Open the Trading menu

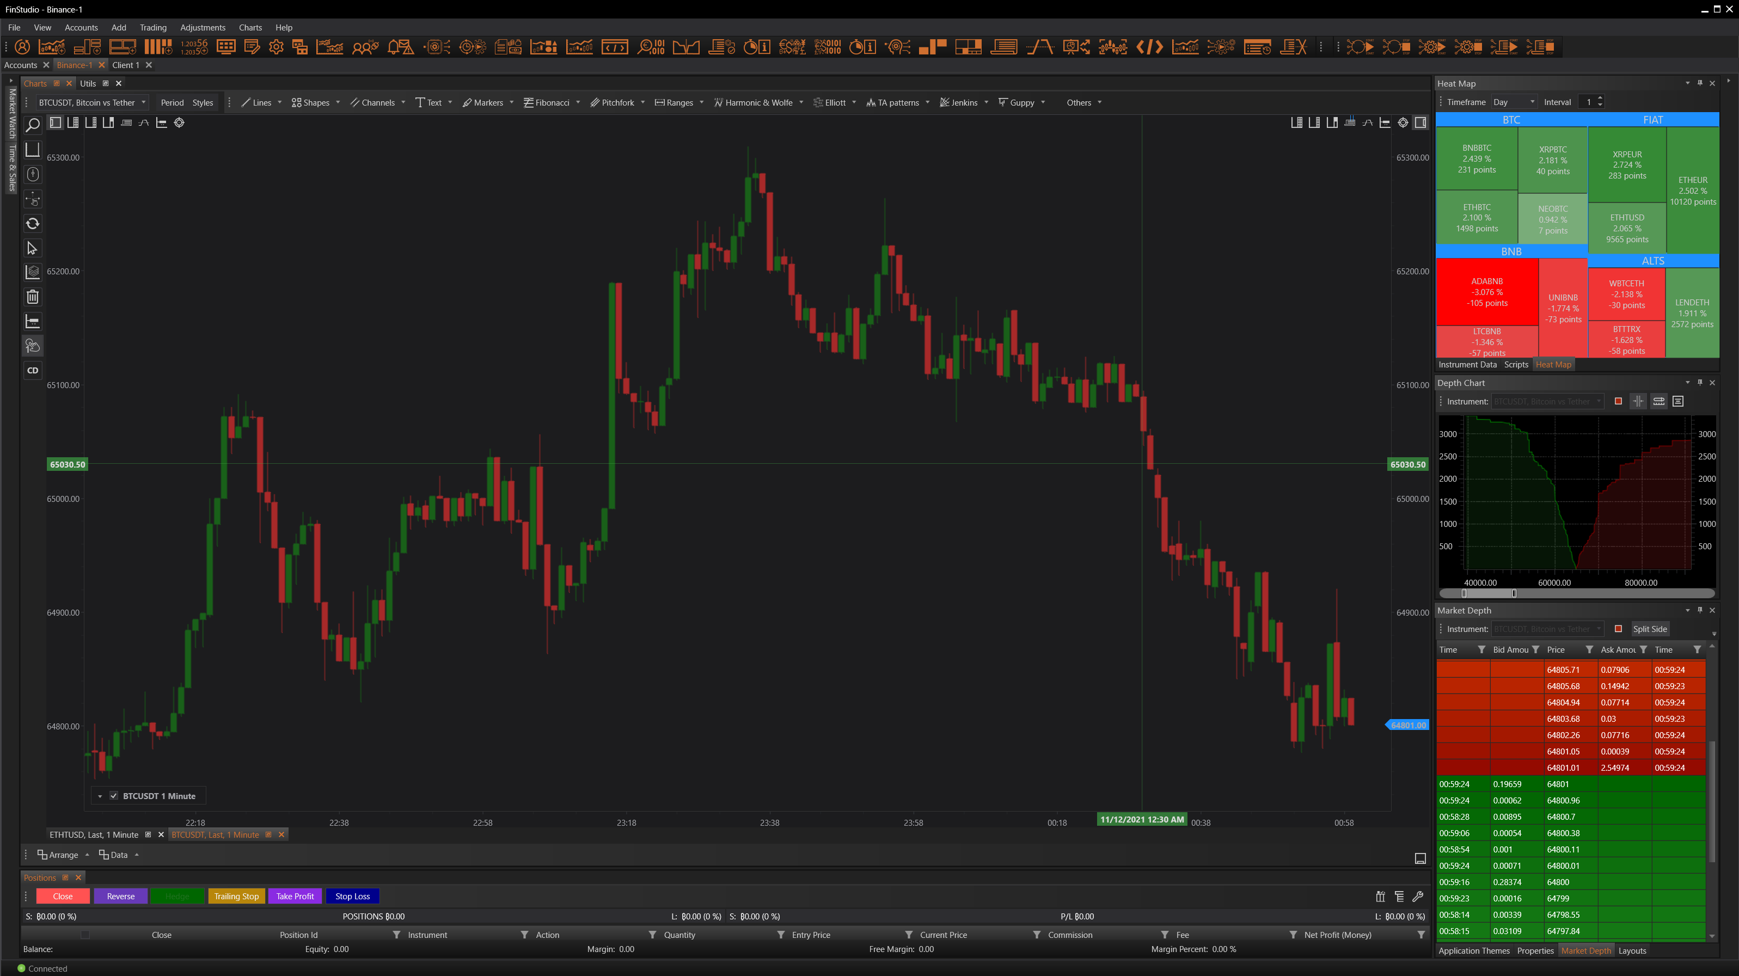[152, 28]
